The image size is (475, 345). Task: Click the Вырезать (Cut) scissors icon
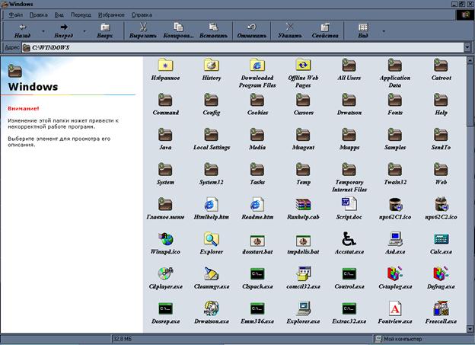143,27
